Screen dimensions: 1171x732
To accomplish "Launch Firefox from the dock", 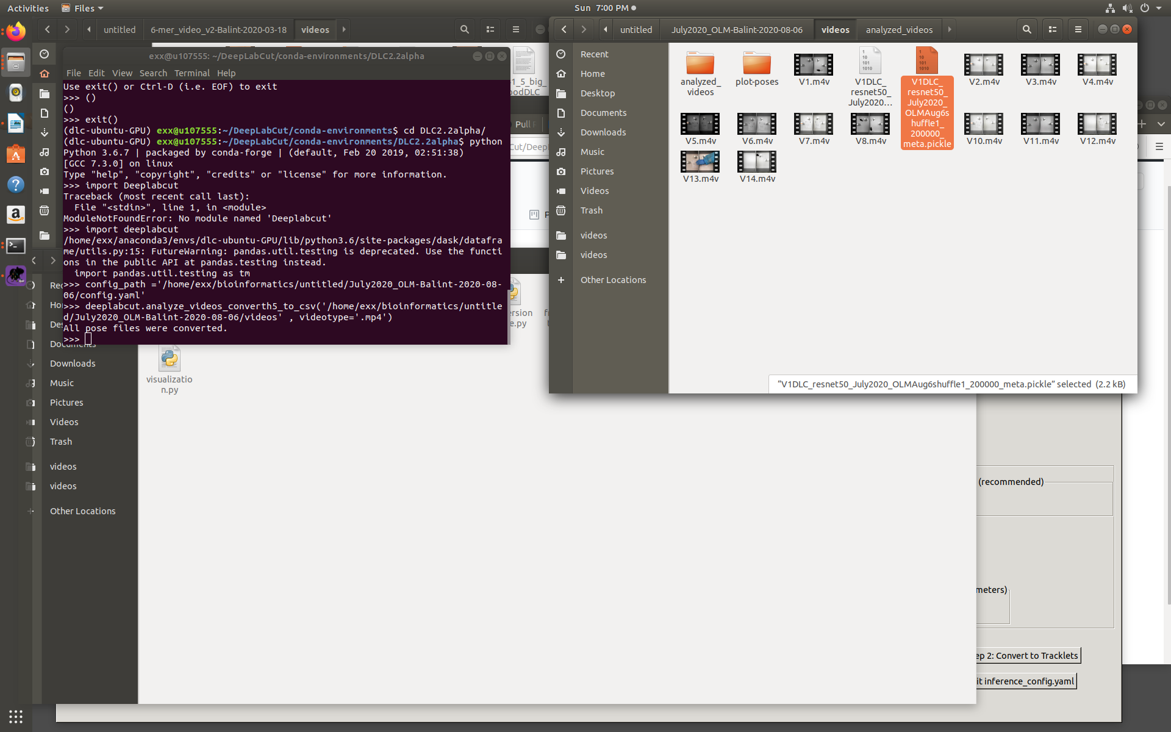I will (15, 30).
